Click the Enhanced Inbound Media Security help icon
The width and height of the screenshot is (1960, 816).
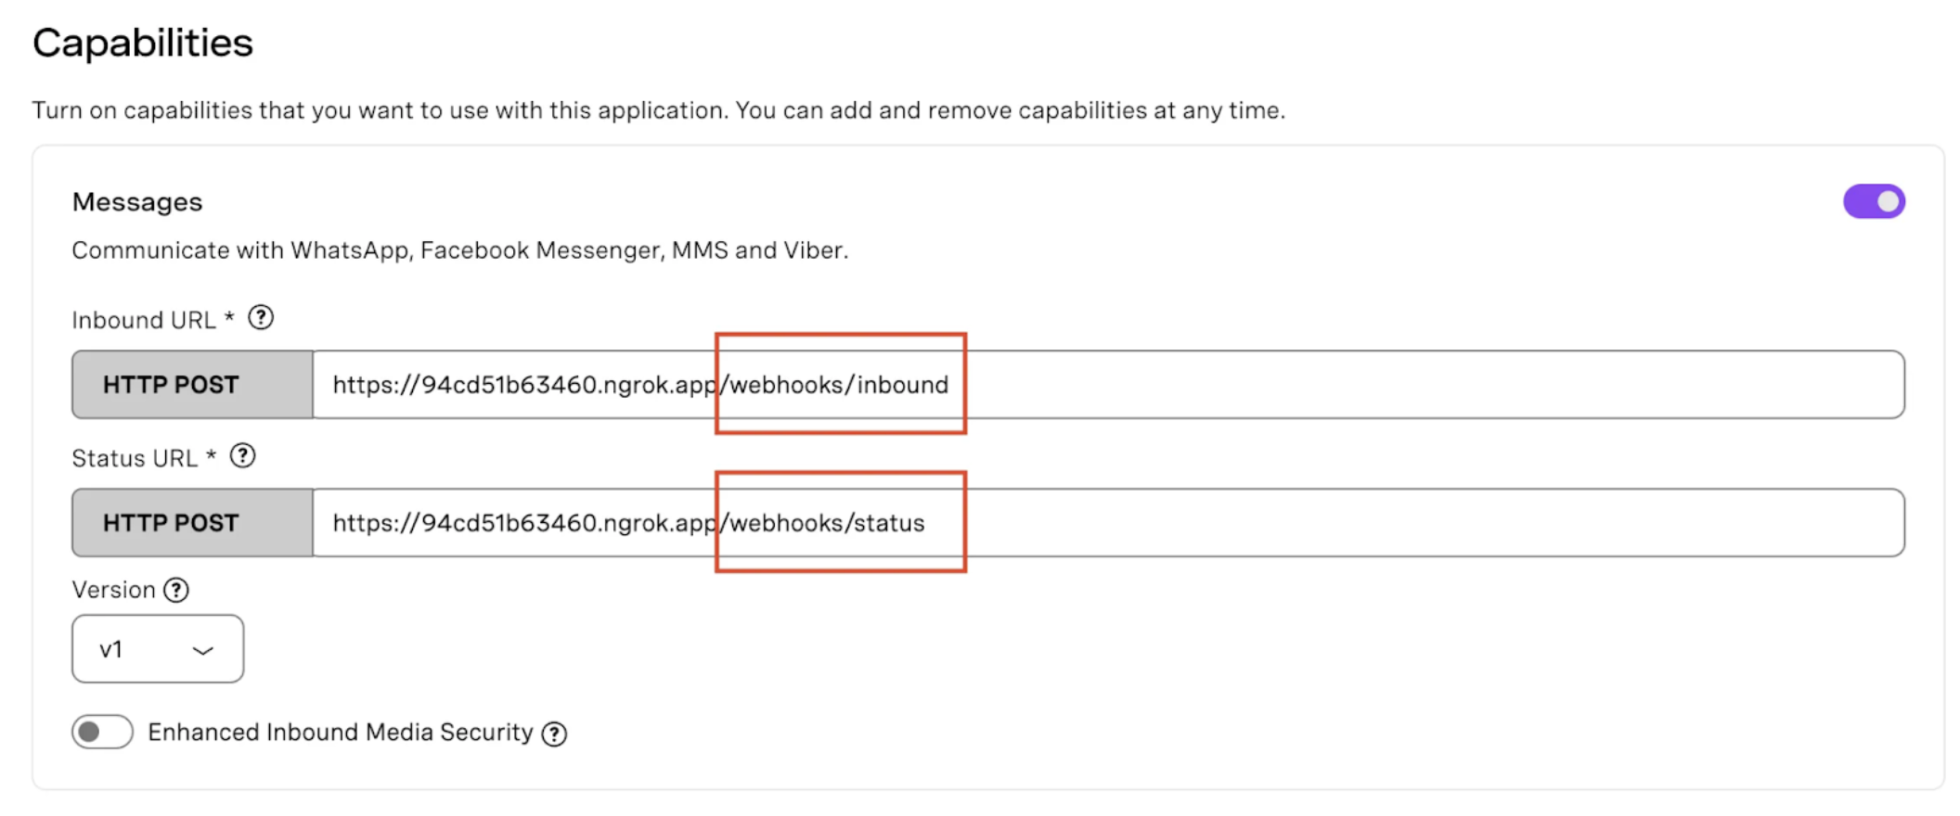click(555, 733)
